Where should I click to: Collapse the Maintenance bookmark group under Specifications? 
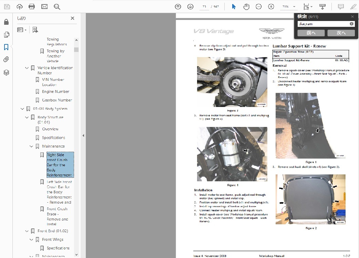(x=31, y=146)
